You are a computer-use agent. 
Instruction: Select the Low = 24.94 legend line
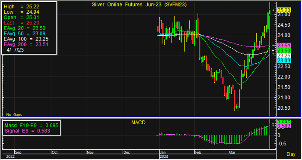[22, 12]
